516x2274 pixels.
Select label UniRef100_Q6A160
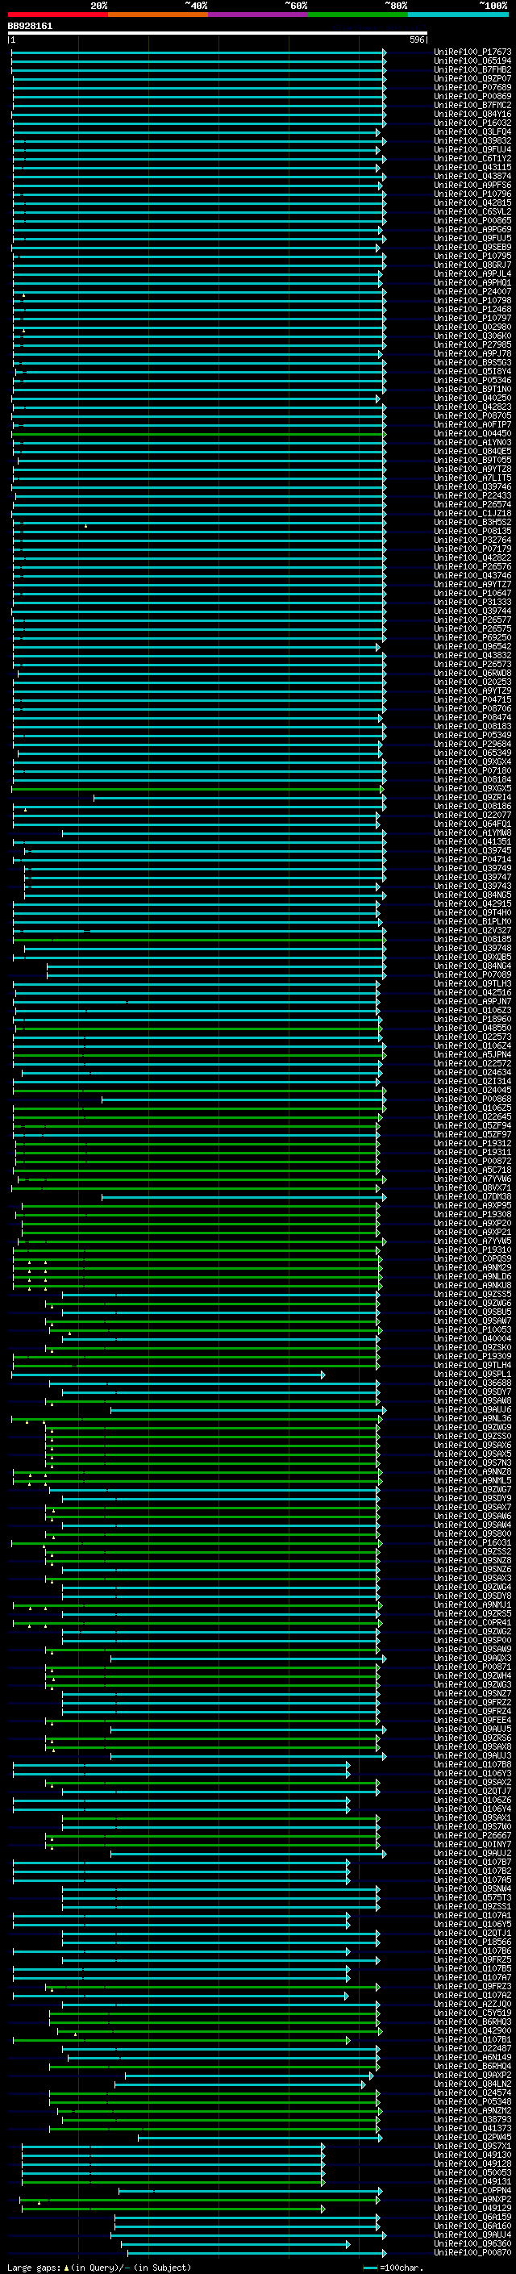(472, 2226)
